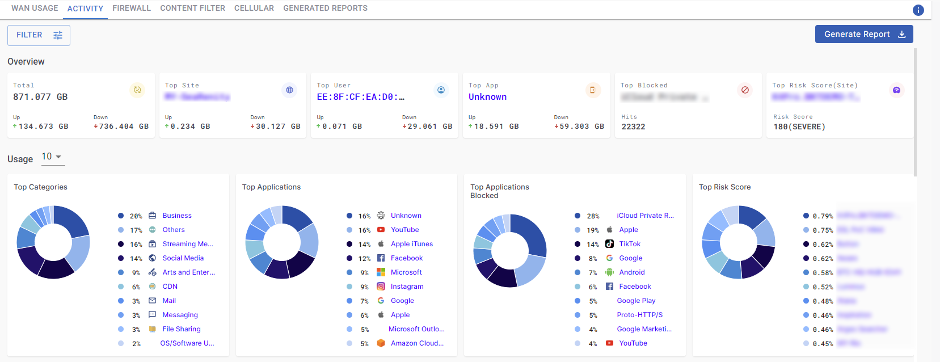Click the Top User profile icon

(x=441, y=90)
